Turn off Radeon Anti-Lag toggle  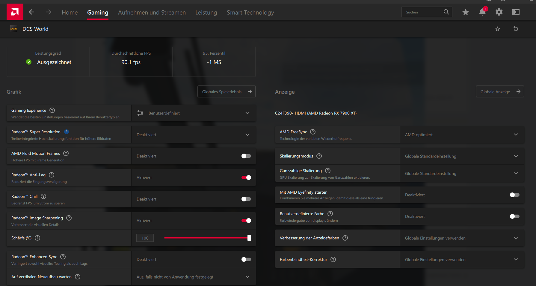click(x=246, y=178)
